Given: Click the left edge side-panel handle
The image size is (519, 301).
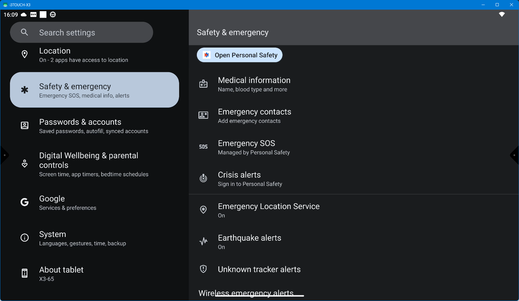Looking at the screenshot, I should (4, 155).
